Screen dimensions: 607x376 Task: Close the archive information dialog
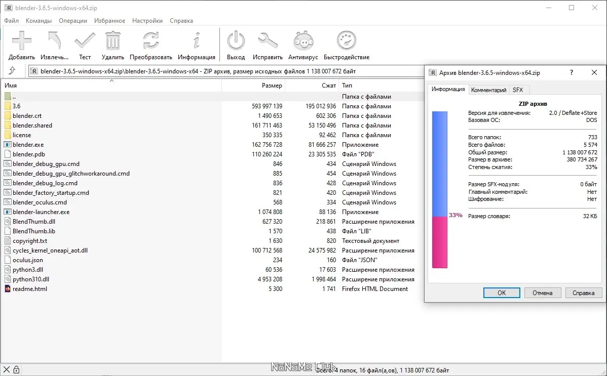point(594,72)
